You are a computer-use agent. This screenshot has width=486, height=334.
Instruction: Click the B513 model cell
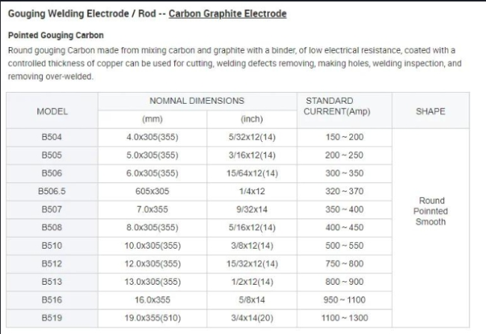52,282
